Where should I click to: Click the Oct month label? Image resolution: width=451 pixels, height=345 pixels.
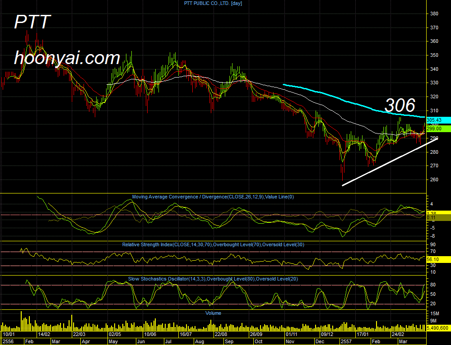(x=259, y=341)
